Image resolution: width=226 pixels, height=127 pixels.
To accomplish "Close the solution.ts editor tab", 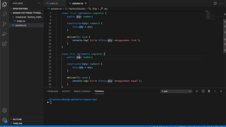I will (85, 3).
